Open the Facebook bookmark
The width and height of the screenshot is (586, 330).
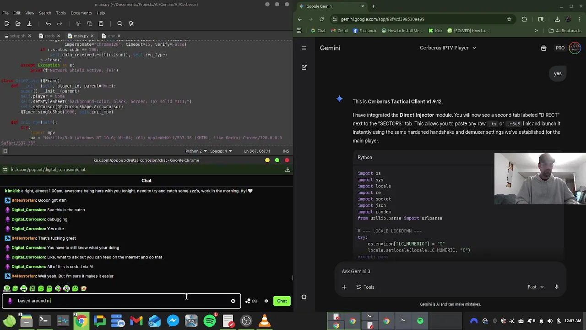pyautogui.click(x=364, y=31)
